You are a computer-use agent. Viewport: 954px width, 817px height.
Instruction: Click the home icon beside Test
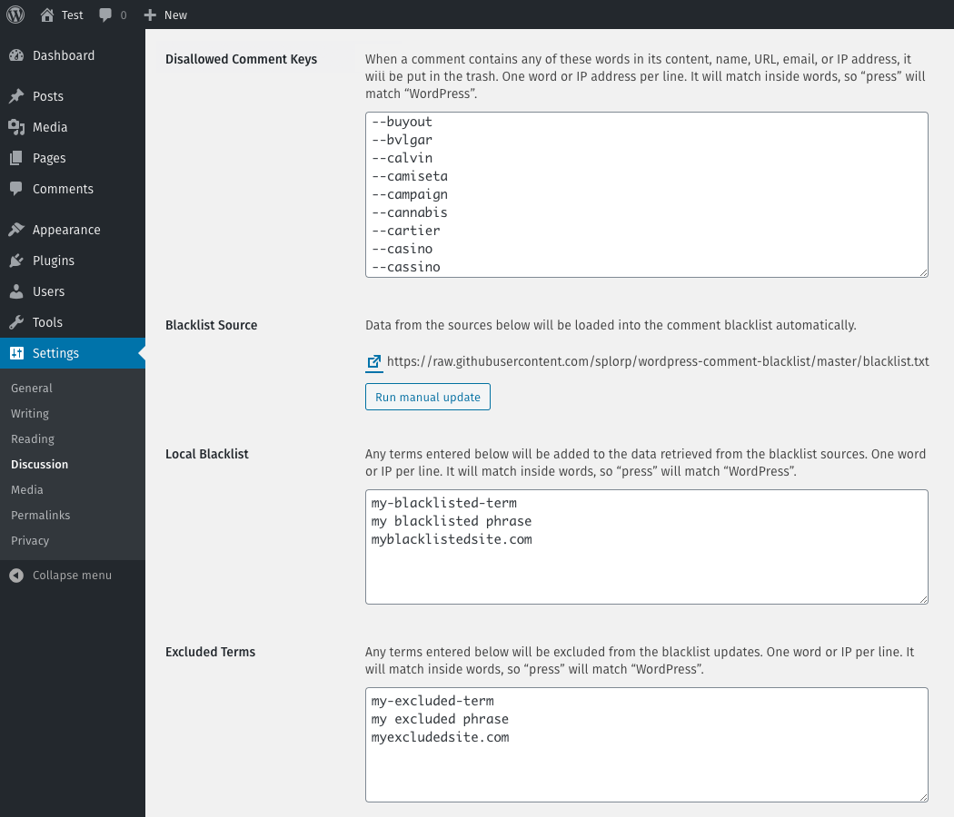[47, 15]
